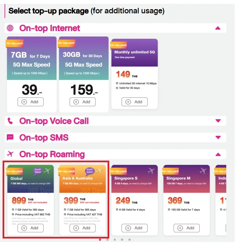
Task: Add the Singapore M roaming package
Action: click(x=186, y=228)
